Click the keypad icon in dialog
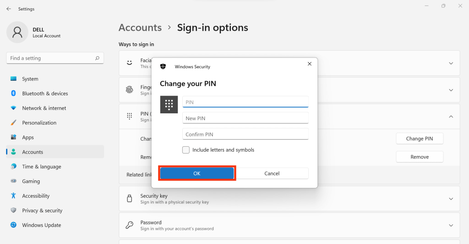The image size is (469, 244). pyautogui.click(x=169, y=104)
